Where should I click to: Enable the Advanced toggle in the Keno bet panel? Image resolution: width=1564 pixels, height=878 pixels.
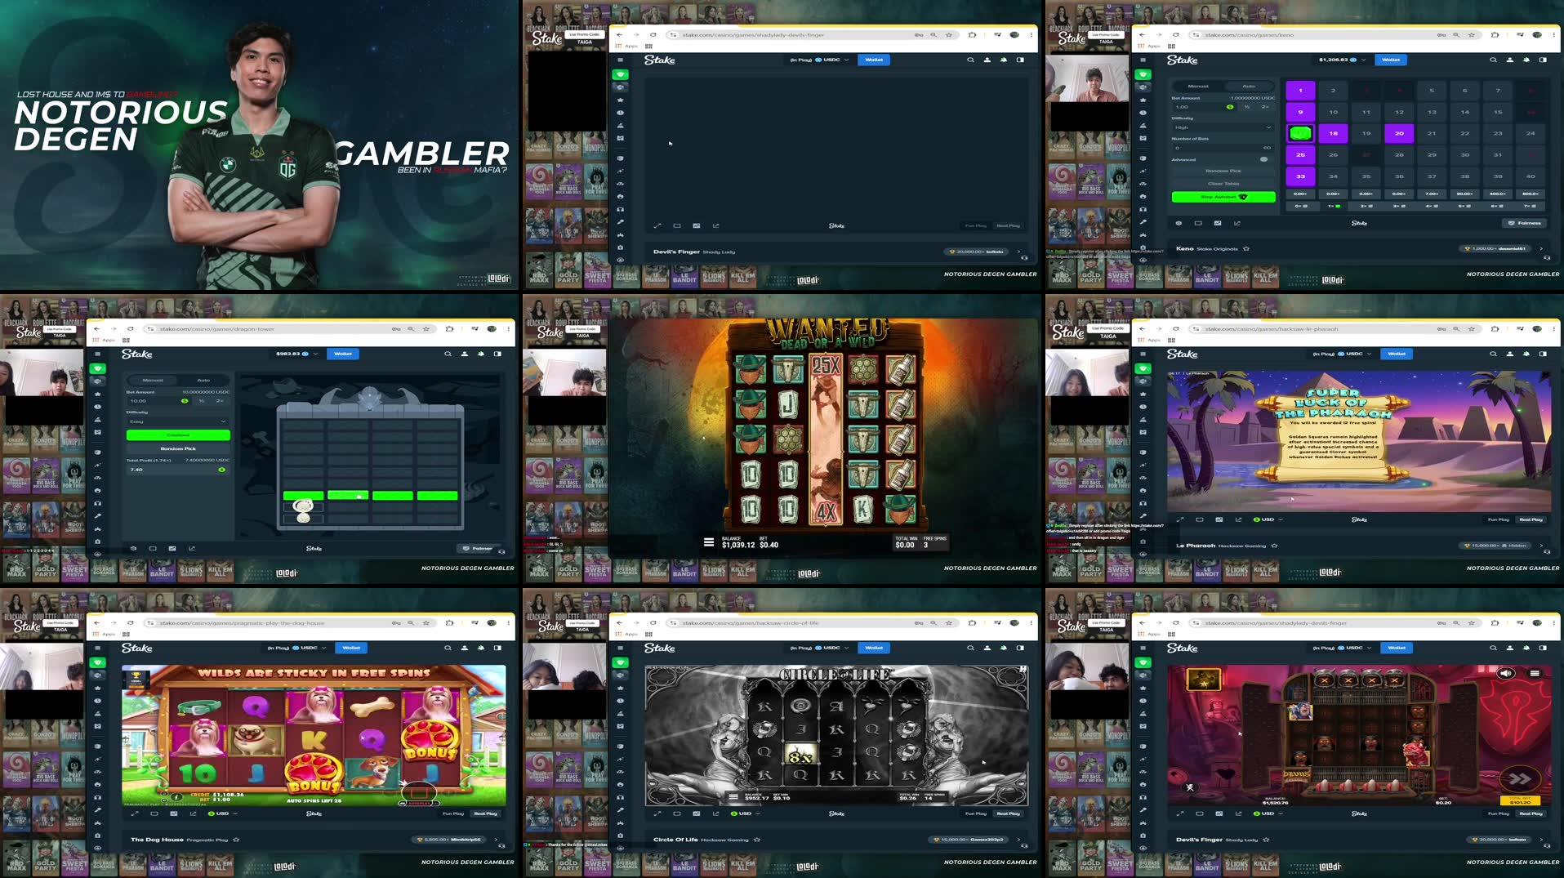(x=1263, y=159)
